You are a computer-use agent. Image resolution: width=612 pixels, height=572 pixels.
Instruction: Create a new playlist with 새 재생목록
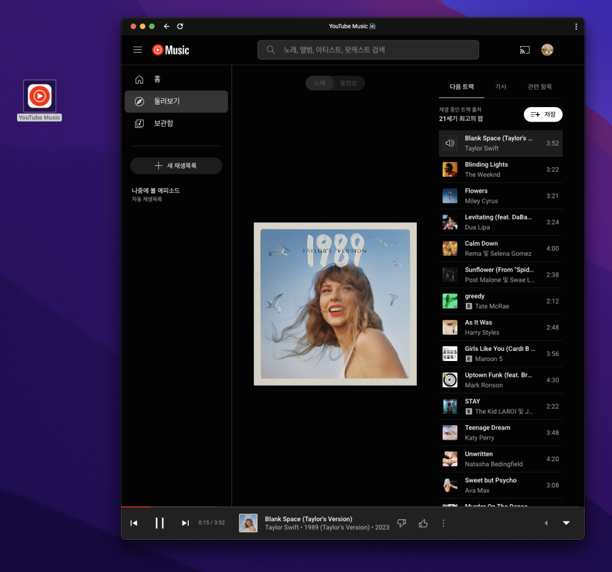tap(176, 166)
